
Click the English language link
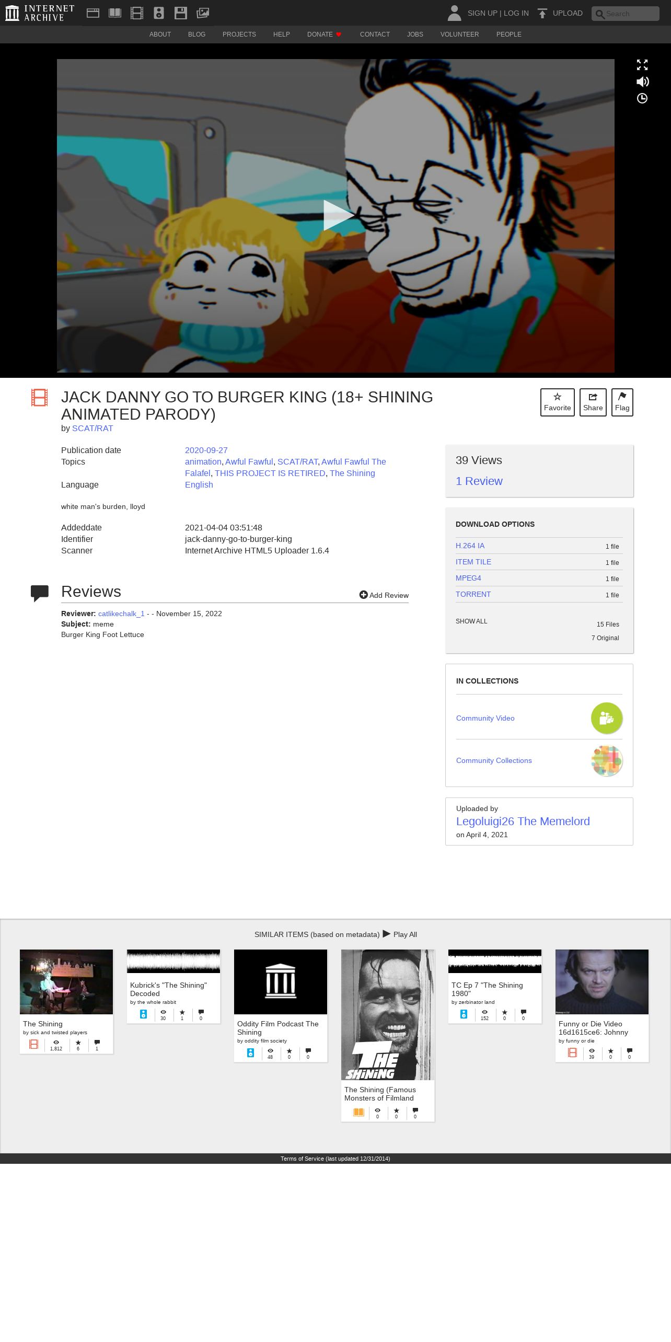point(199,485)
